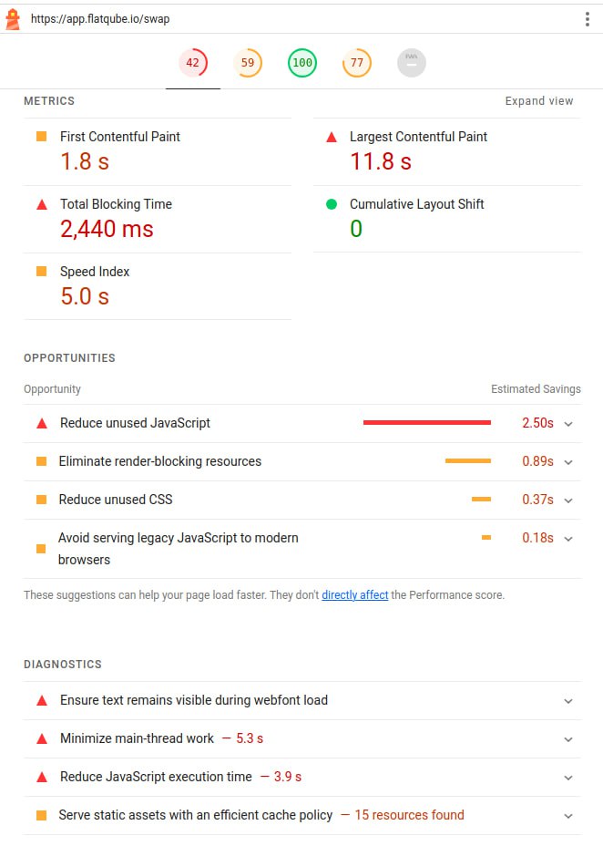Expand the efficient cache policy diagnostic
Viewport: 603px width, 846px height.
(x=568, y=816)
